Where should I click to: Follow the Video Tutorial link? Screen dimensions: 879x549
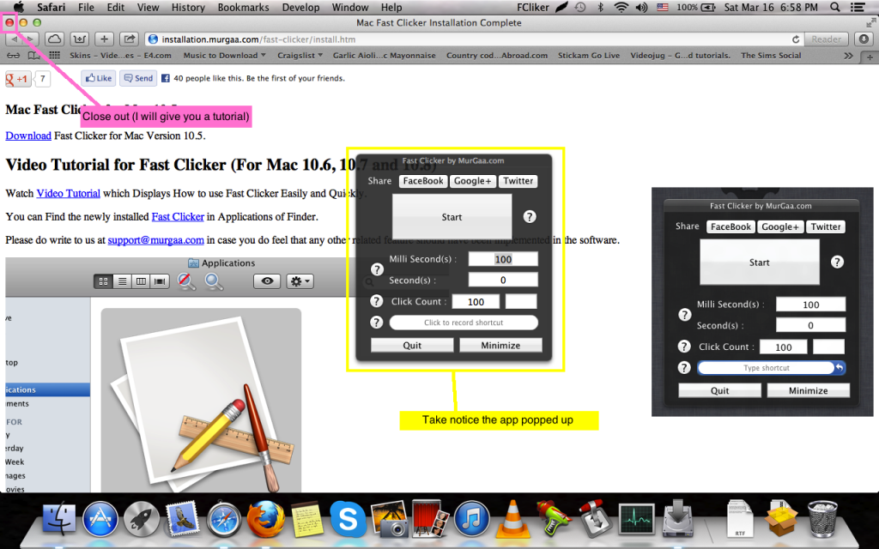pos(69,193)
